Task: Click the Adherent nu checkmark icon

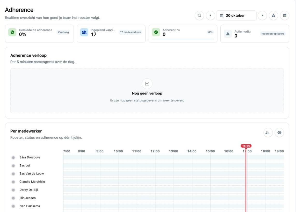Action: click(x=156, y=32)
